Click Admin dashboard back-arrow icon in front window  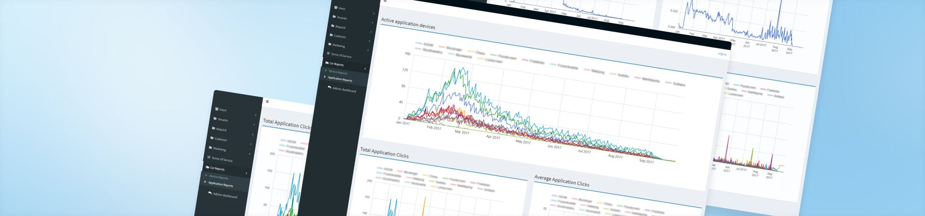point(329,88)
